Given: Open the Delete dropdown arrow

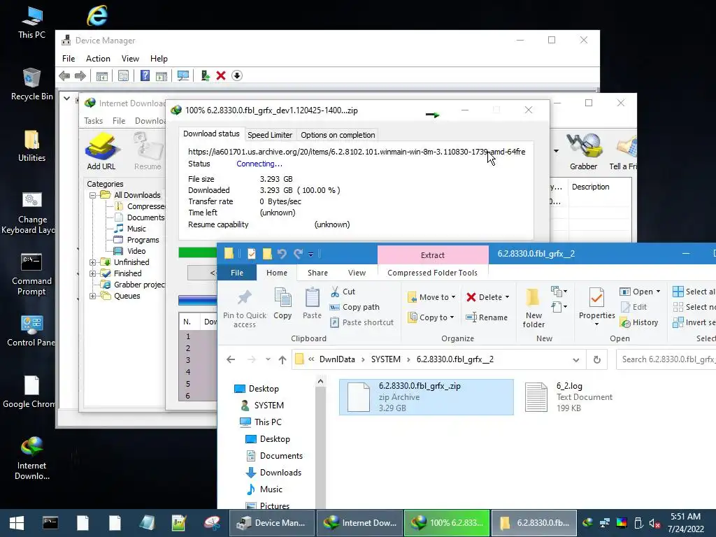Looking at the screenshot, I should click(x=508, y=297).
